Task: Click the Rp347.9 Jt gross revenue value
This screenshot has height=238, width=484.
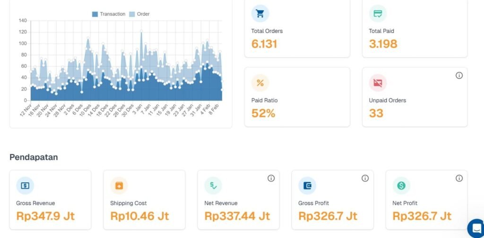Action: coord(45,216)
